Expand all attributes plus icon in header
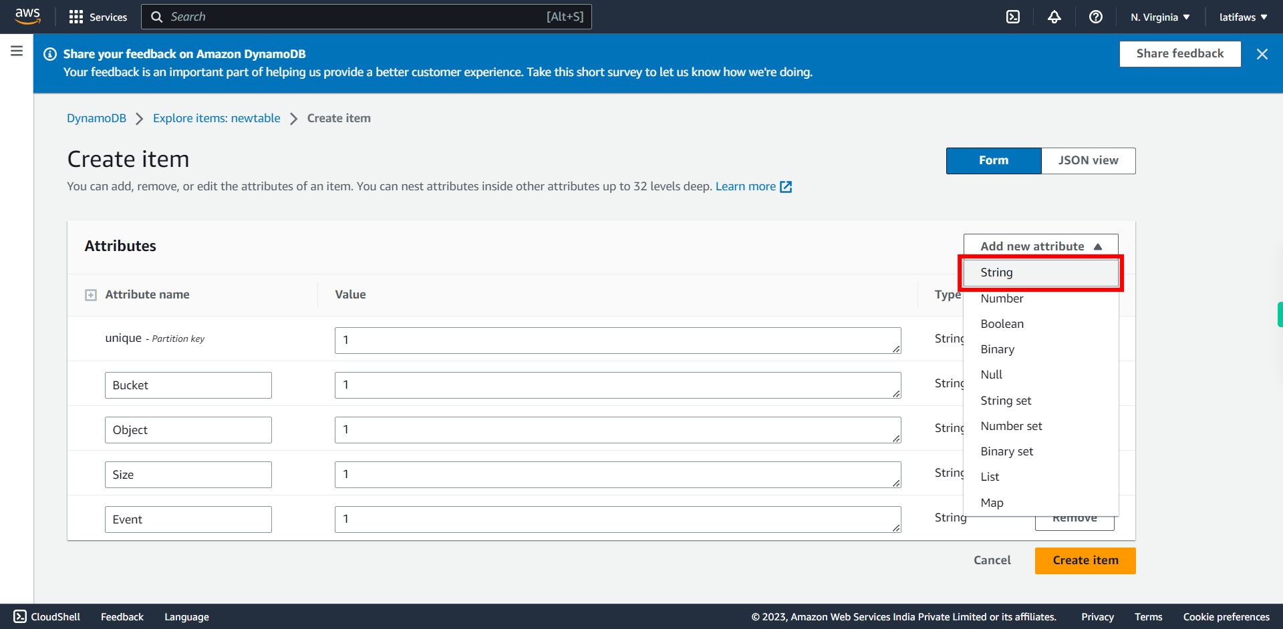 pyautogui.click(x=91, y=295)
